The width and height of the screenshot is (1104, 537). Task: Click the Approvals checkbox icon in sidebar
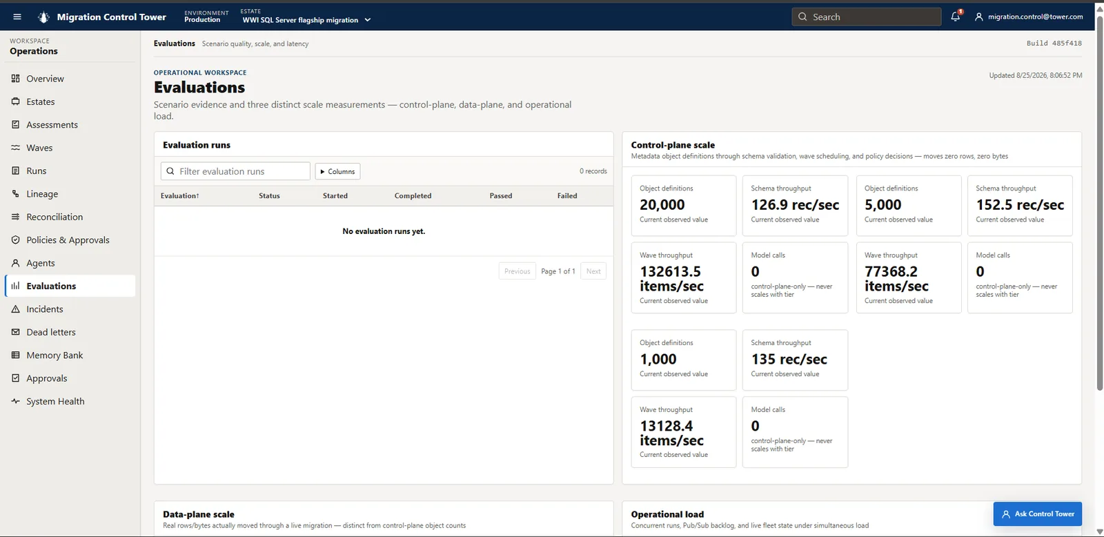[15, 378]
